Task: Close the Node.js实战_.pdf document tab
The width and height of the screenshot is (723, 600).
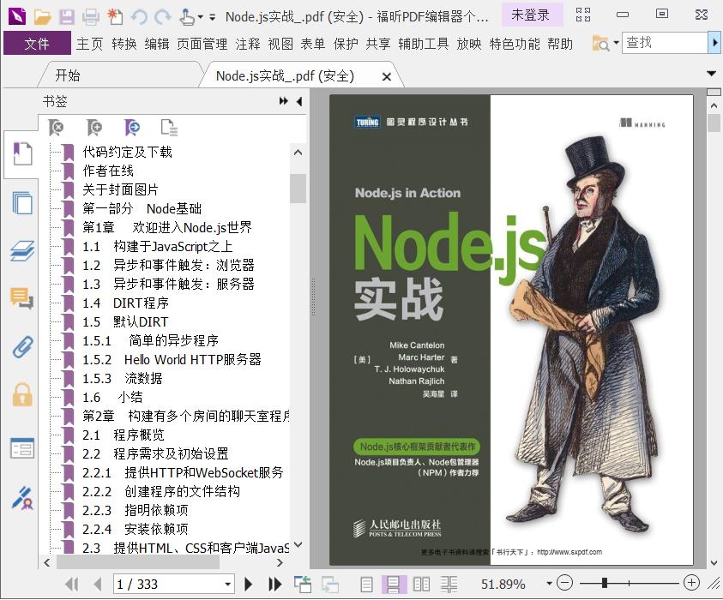Action: 387,76
